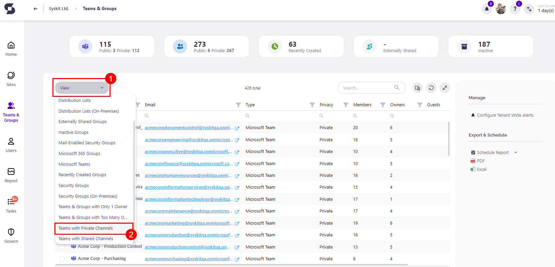Open the help question mark menu
555x267 pixels.
515,9
